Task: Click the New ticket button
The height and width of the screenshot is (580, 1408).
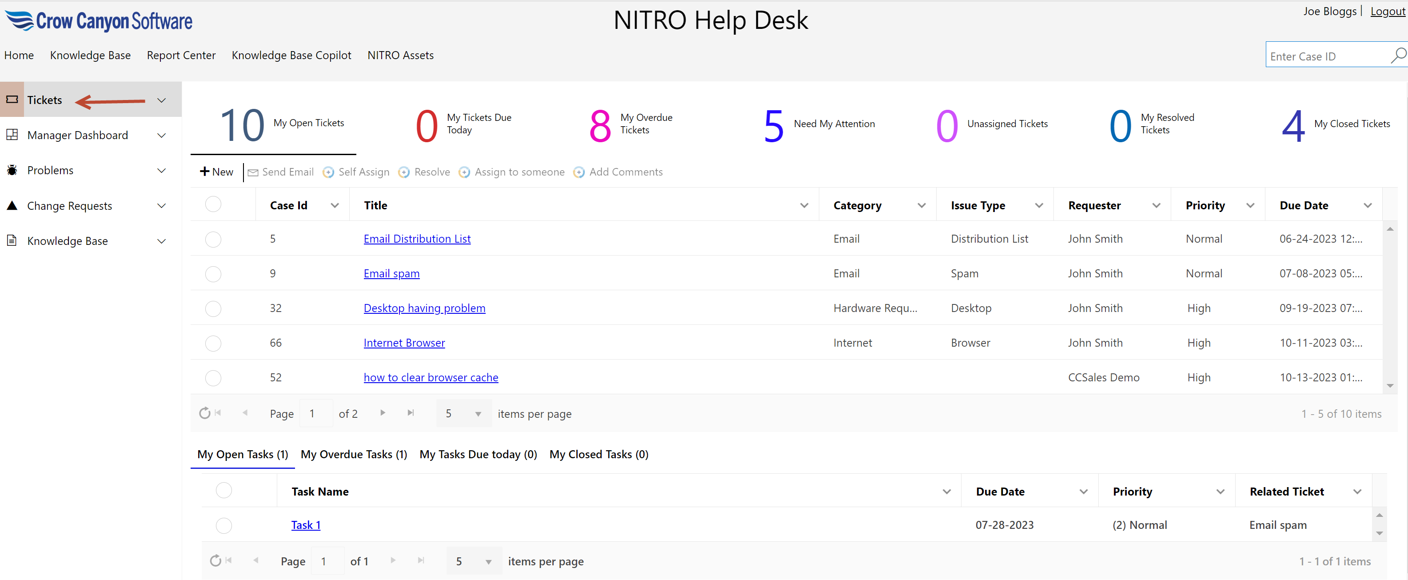Action: [217, 172]
